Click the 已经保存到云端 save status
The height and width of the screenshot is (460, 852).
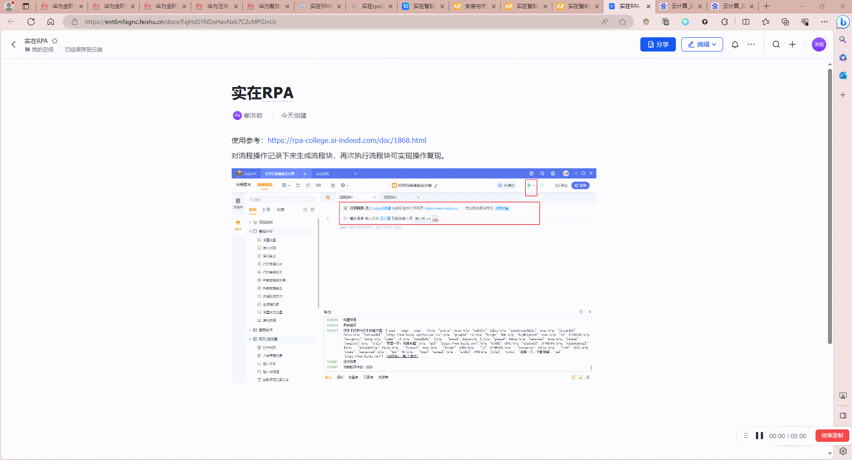pos(84,50)
